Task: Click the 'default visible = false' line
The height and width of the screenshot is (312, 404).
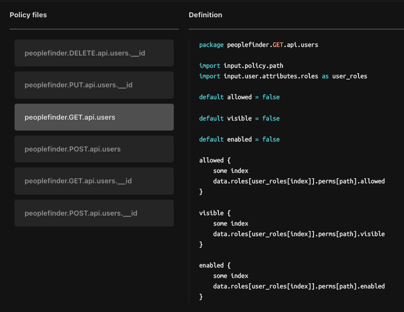Action: (239, 118)
